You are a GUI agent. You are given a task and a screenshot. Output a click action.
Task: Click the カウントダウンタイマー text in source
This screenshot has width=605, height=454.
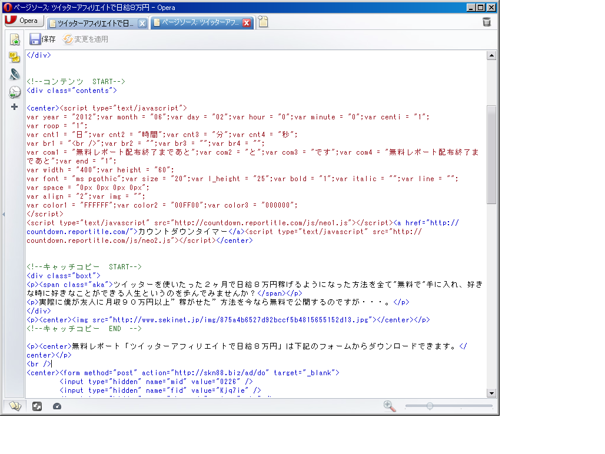pos(183,232)
